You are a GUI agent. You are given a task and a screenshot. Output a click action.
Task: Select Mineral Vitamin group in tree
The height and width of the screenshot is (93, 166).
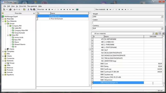[20, 44]
